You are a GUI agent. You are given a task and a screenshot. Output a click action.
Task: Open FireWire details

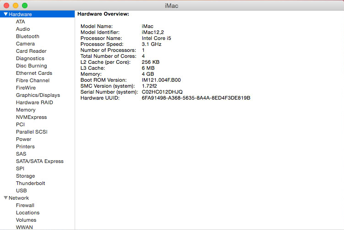pos(26,88)
